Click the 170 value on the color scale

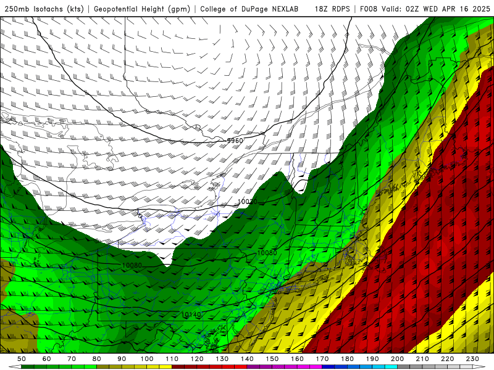coord(322,359)
